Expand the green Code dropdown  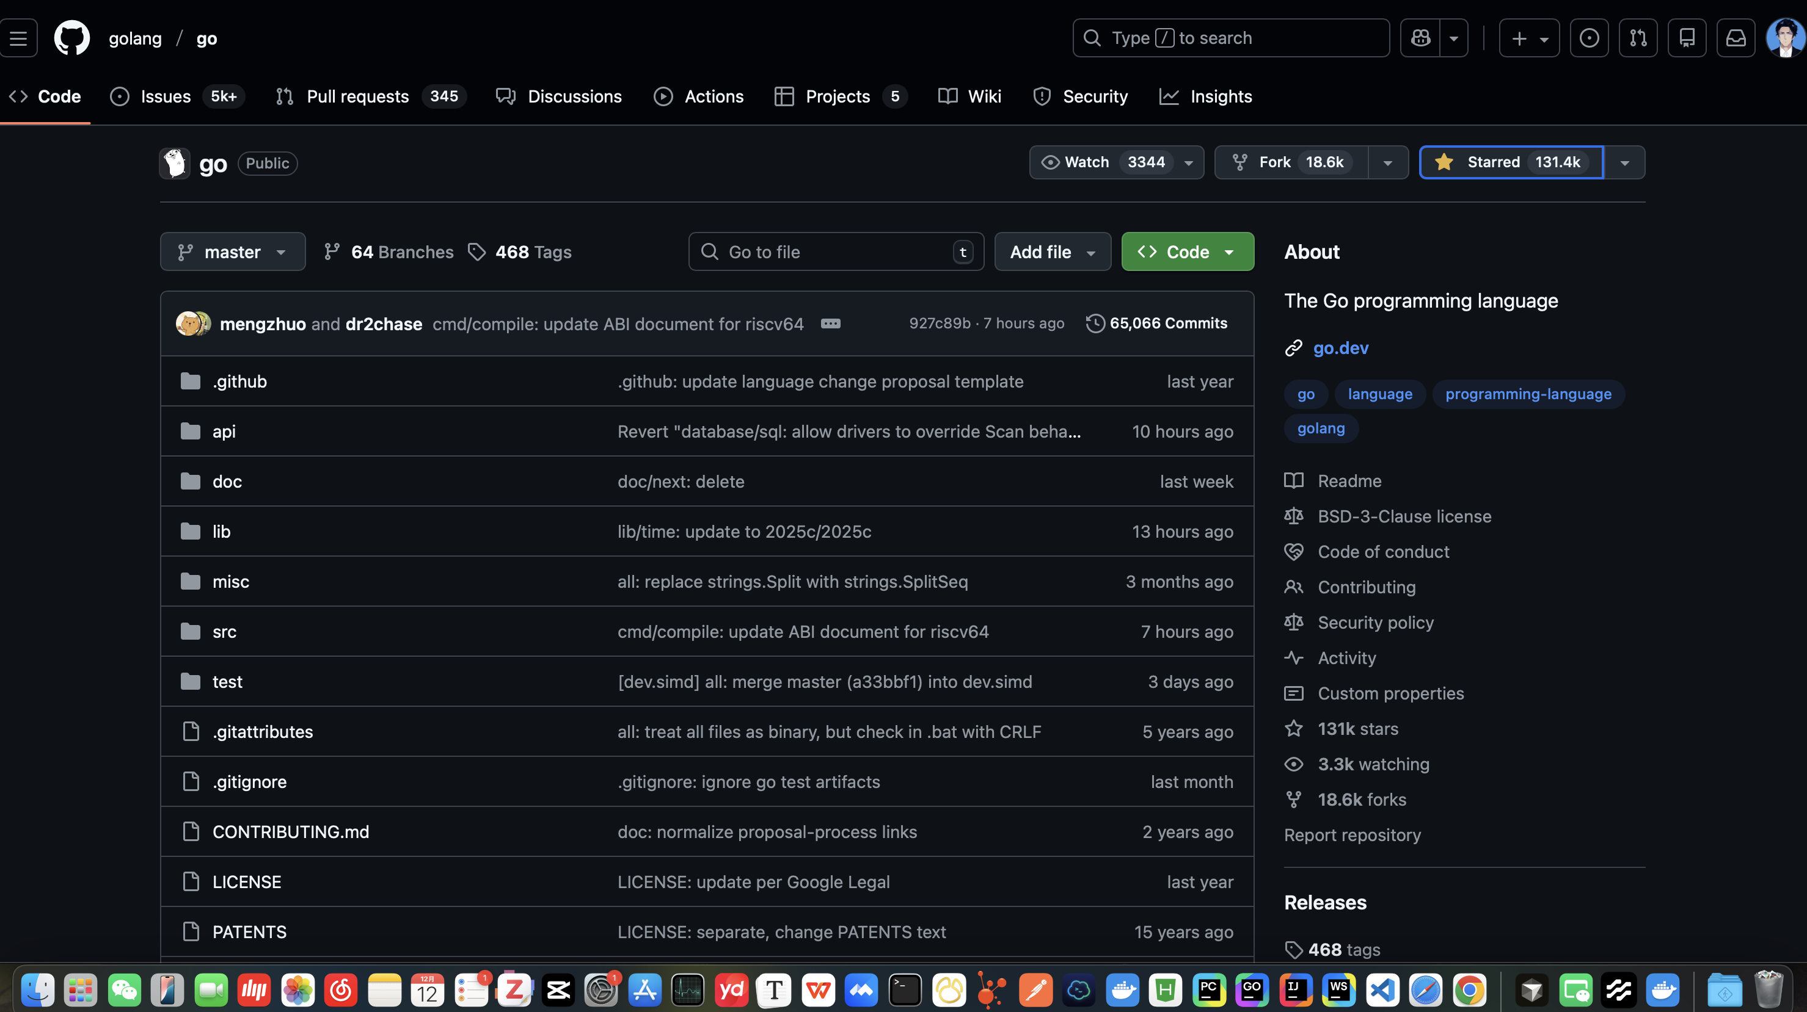(x=1187, y=251)
